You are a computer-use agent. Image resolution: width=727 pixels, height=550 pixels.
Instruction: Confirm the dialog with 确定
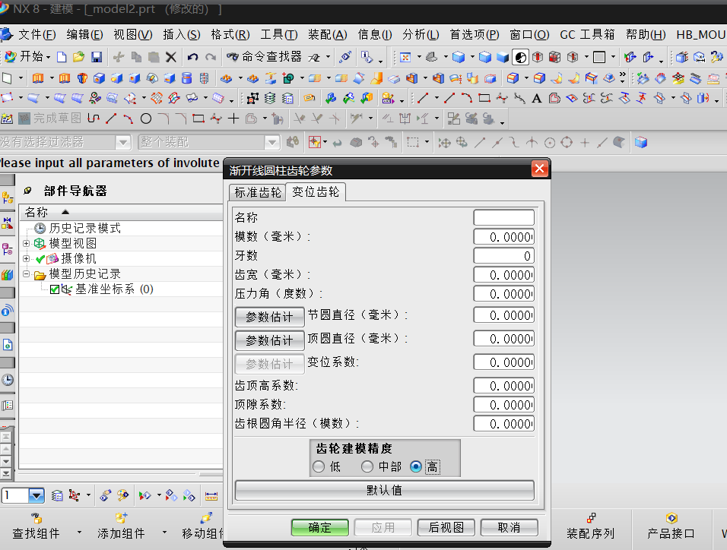coord(320,527)
